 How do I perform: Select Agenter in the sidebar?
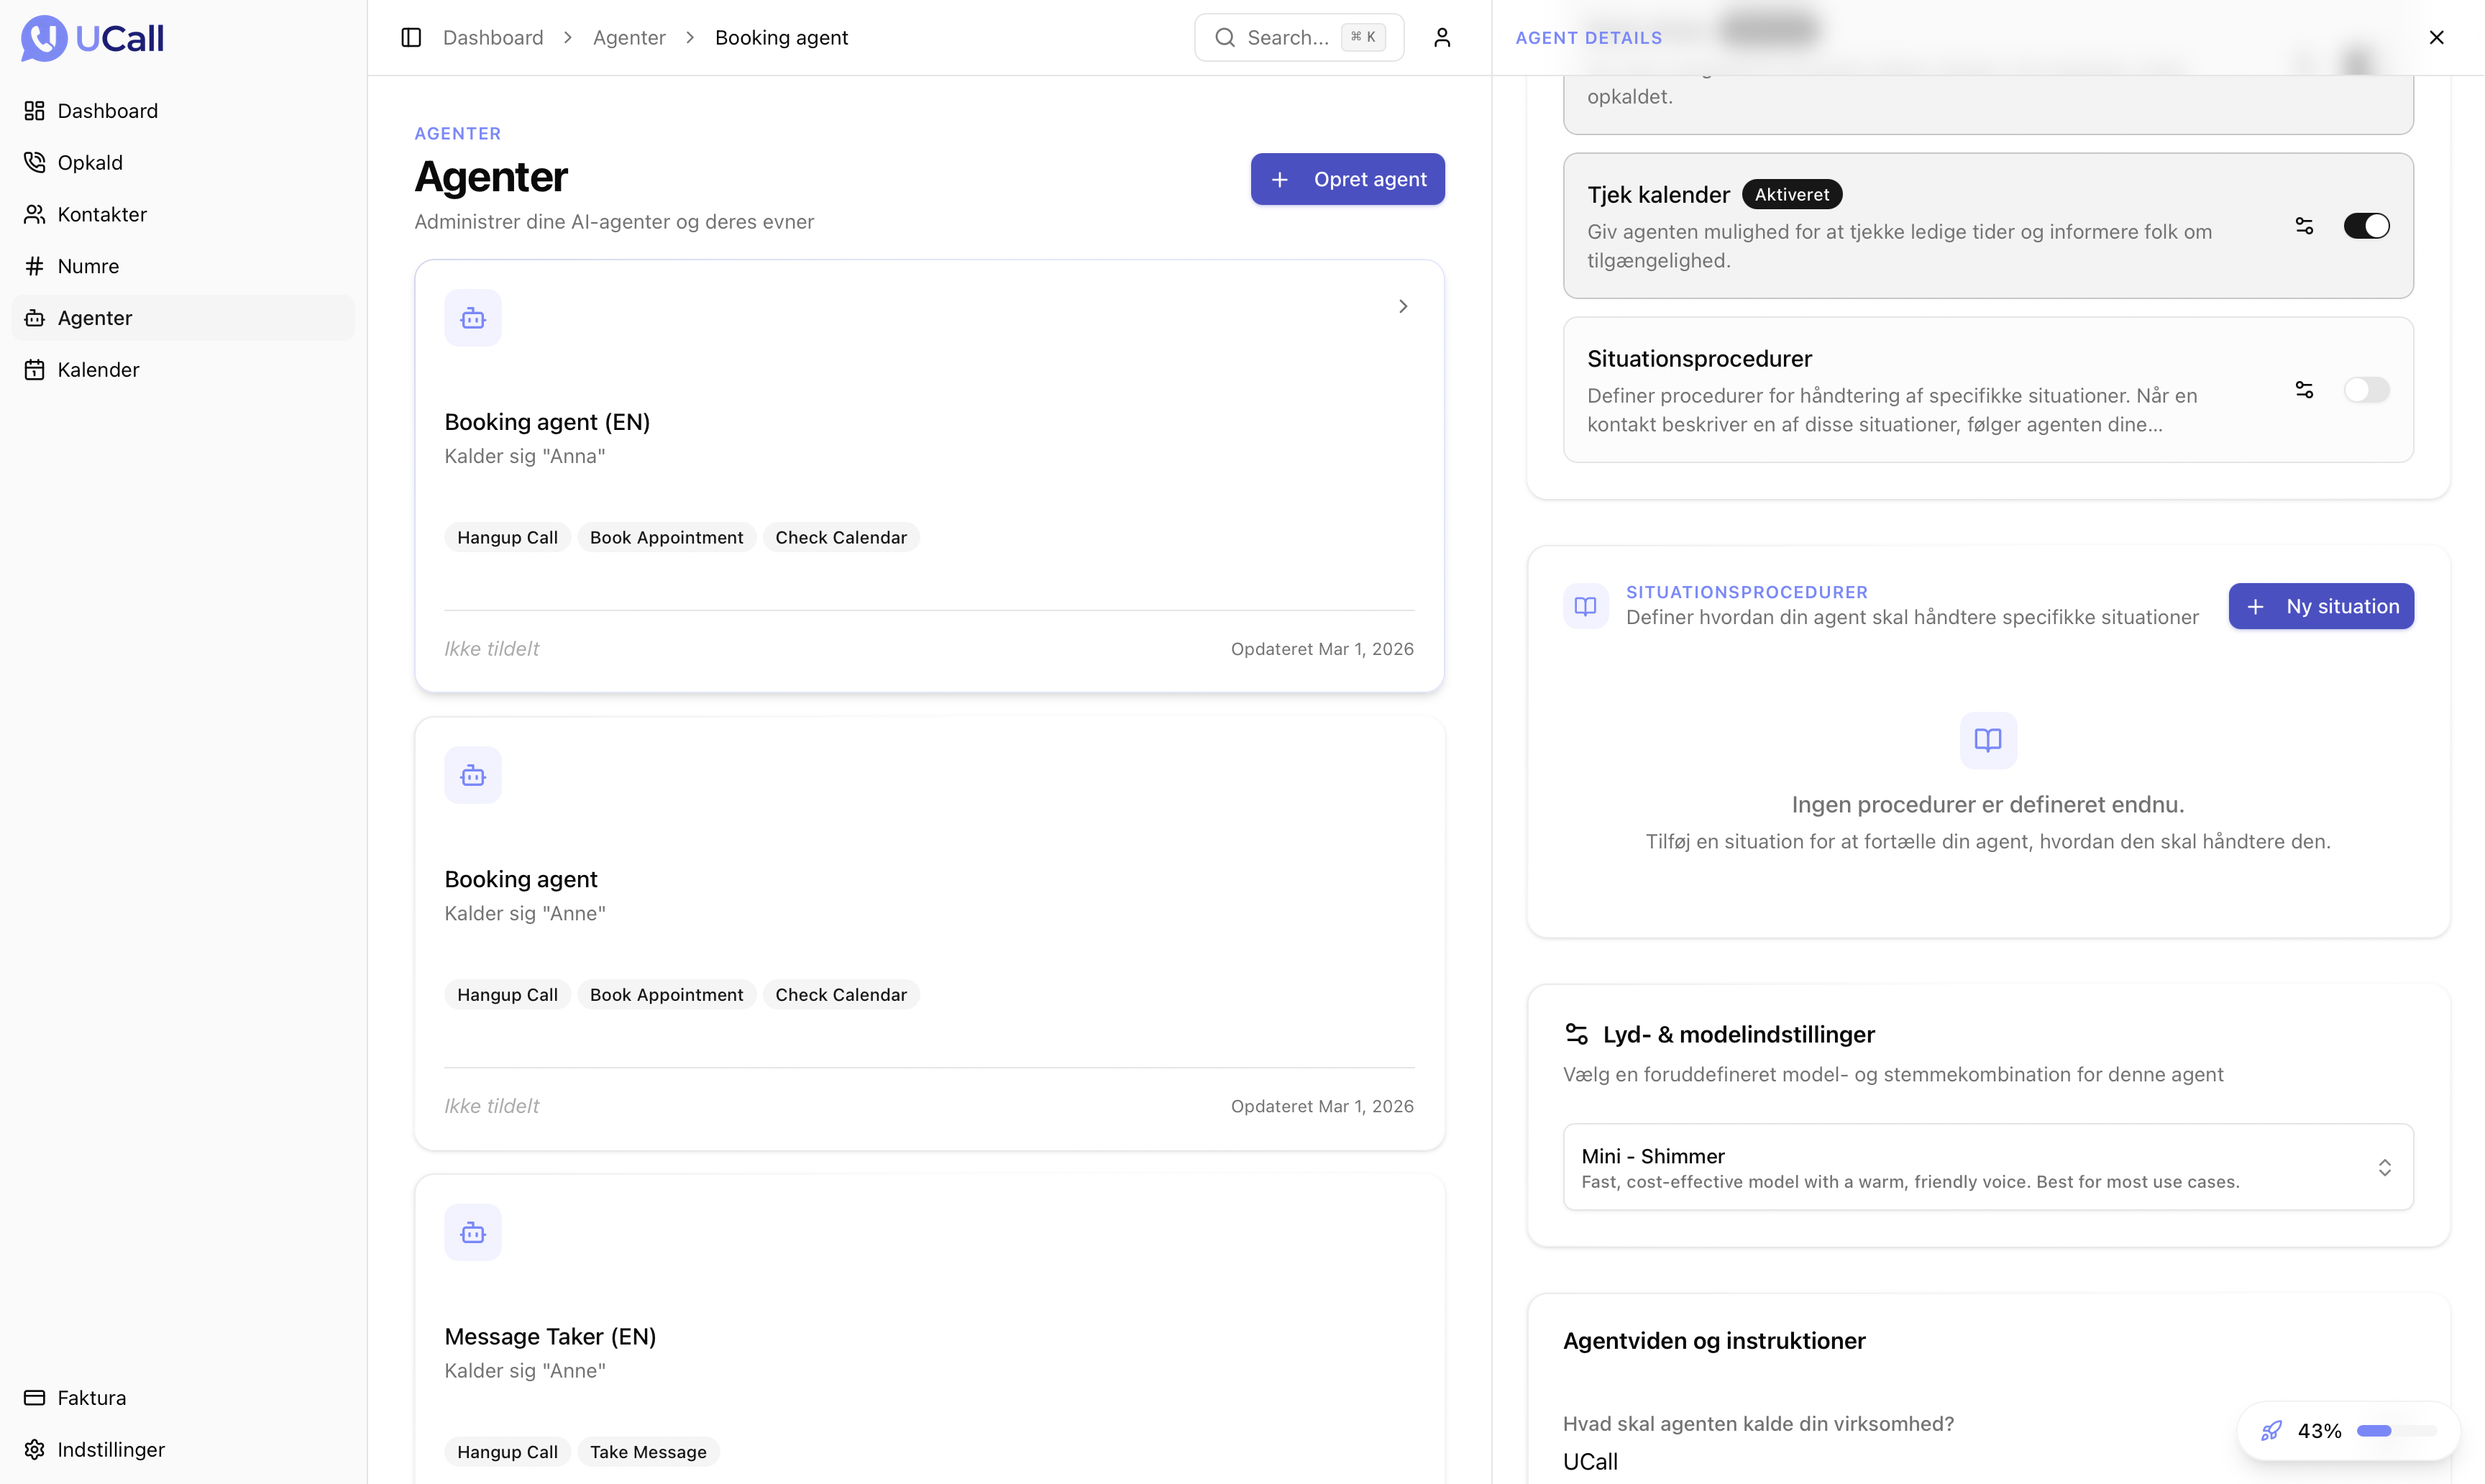tap(183, 318)
